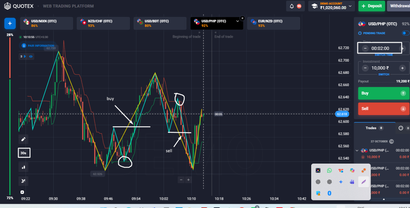Click Switch Time link
410x208 pixels.
(384, 55)
